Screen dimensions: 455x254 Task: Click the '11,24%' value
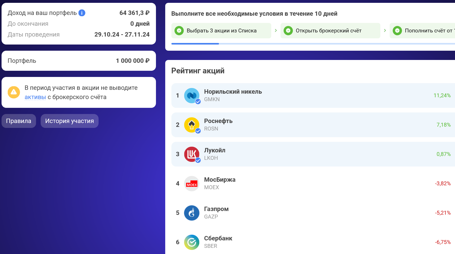coord(442,95)
